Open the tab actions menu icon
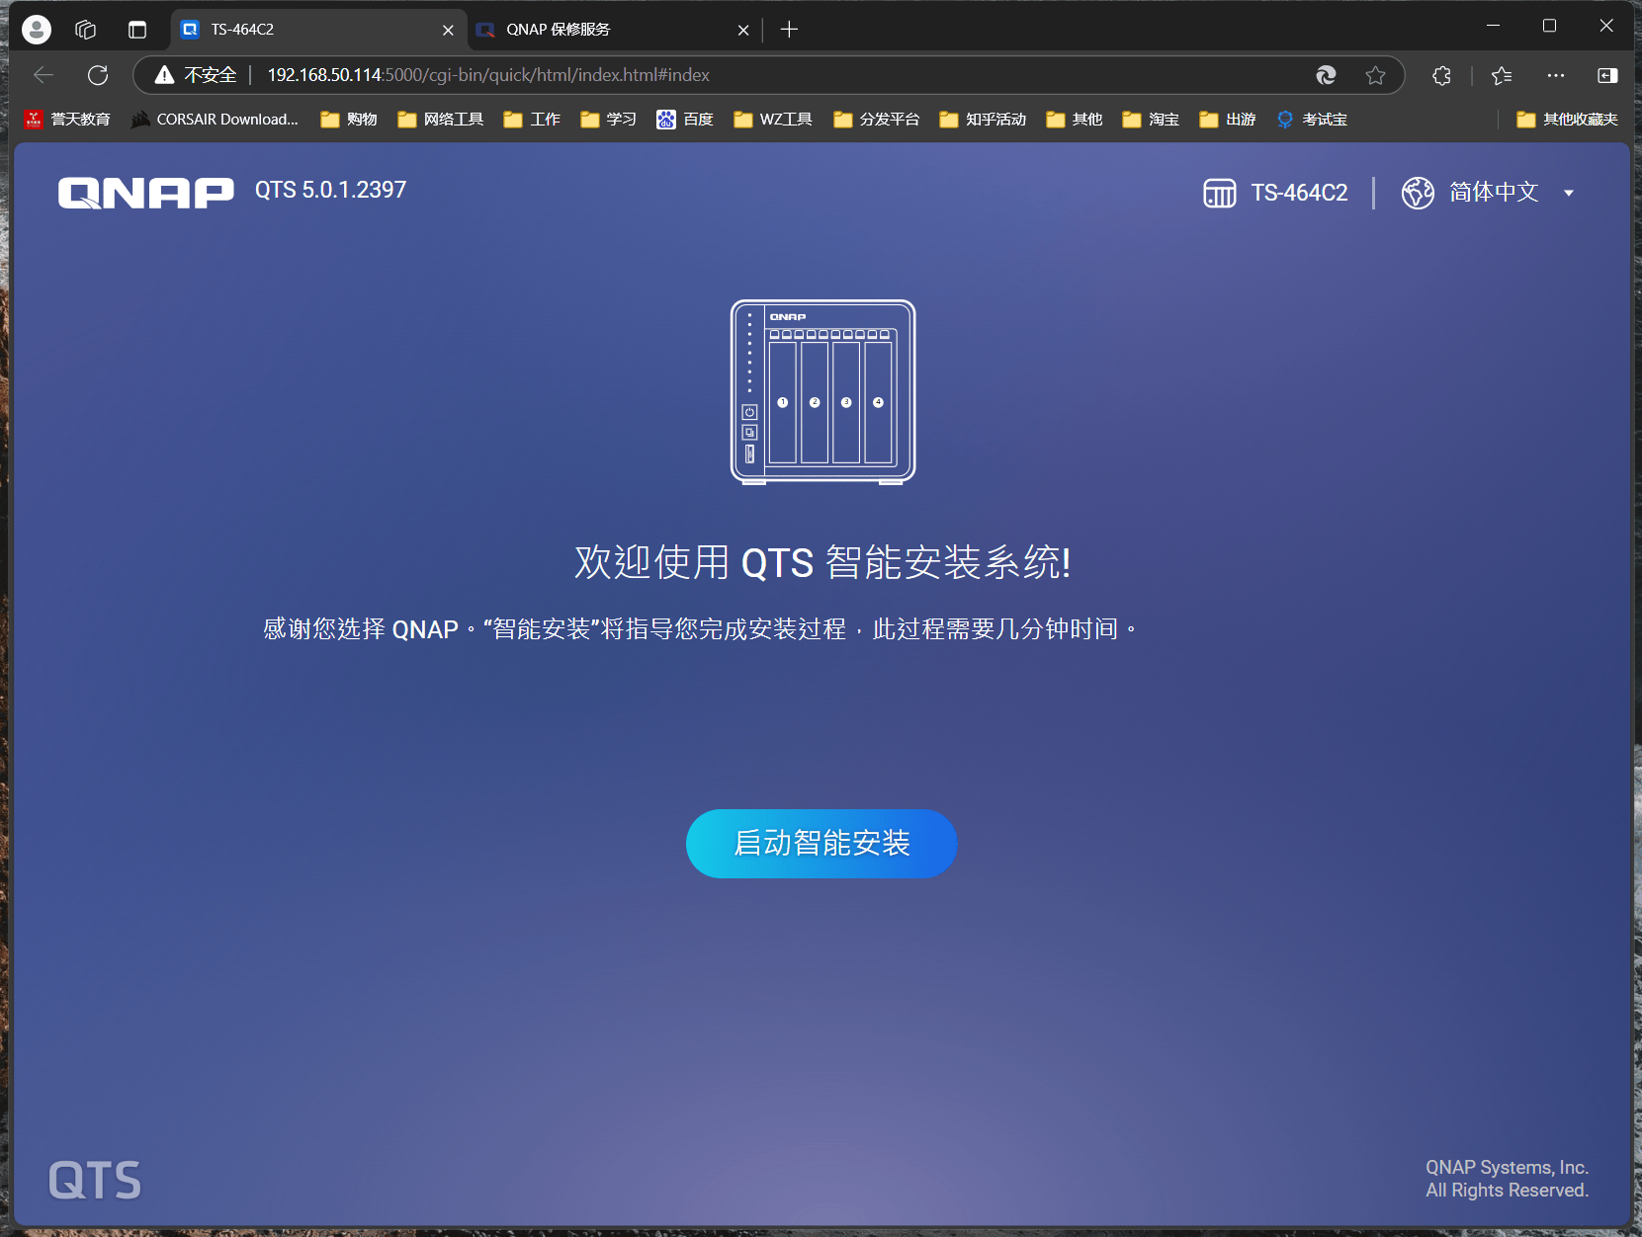Viewport: 1642px width, 1237px height. (137, 30)
